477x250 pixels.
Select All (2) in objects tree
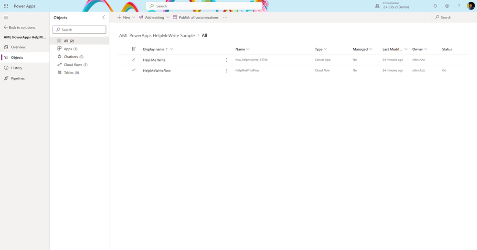click(x=79, y=41)
